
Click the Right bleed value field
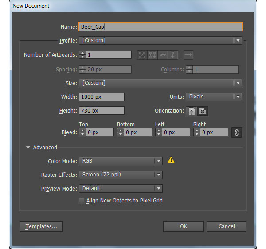click(214, 132)
